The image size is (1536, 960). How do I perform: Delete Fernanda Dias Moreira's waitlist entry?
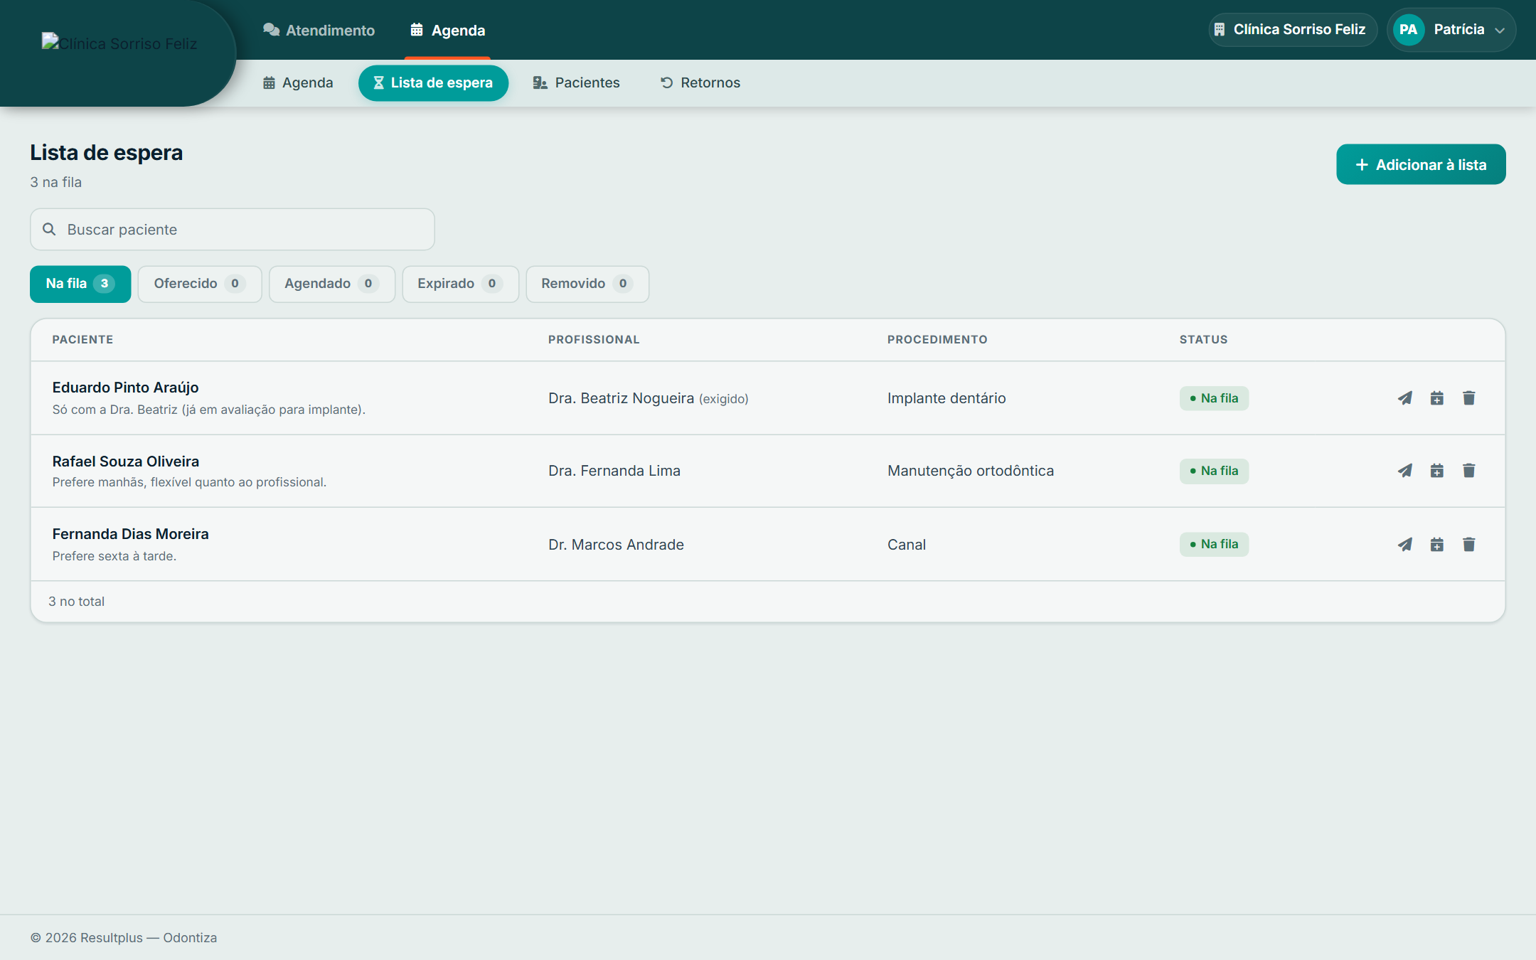point(1469,545)
